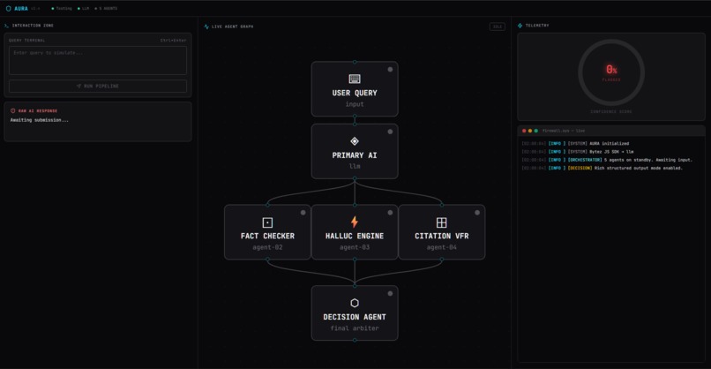
Task: Focus the query terminal input box
Action: [98, 60]
